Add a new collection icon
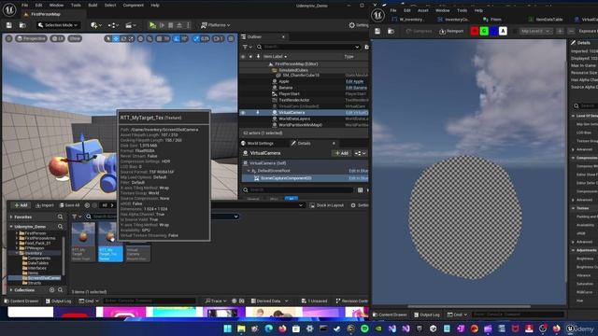 coord(52,290)
